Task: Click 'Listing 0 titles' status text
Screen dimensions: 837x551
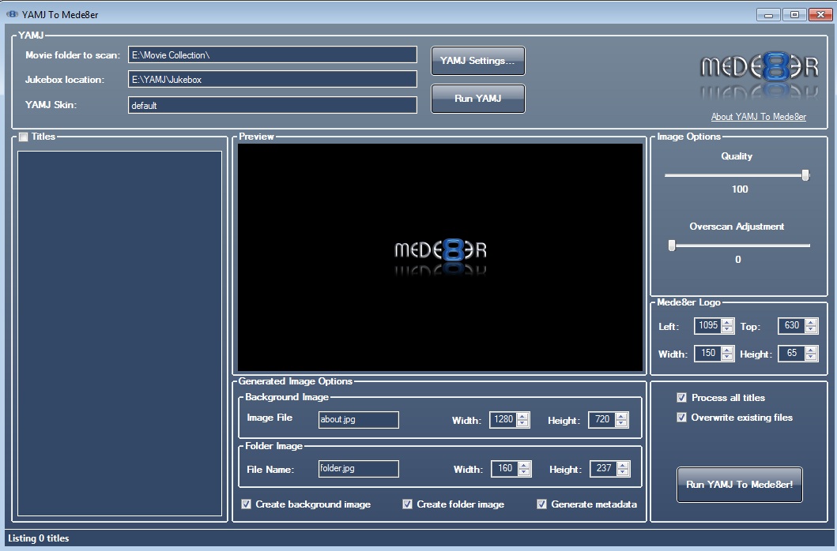Action: point(39,538)
